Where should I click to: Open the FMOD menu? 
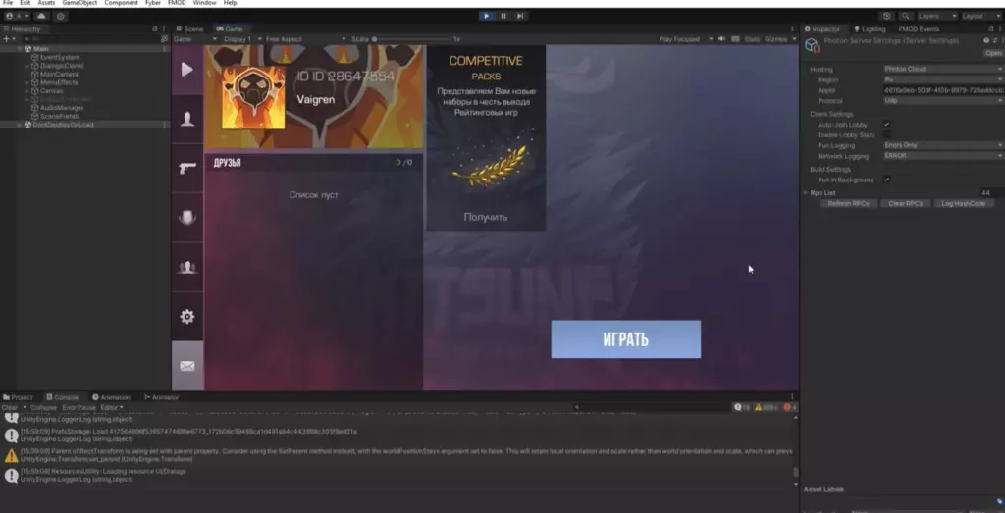click(x=177, y=3)
